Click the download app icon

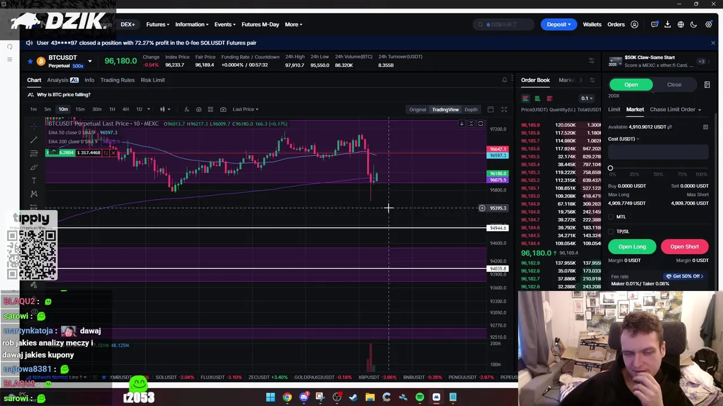[x=667, y=24]
